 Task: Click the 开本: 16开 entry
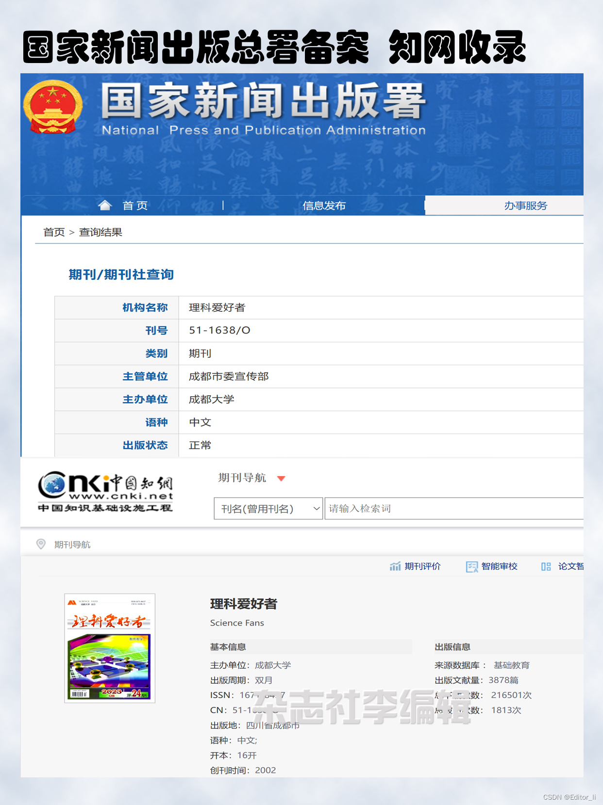234,756
